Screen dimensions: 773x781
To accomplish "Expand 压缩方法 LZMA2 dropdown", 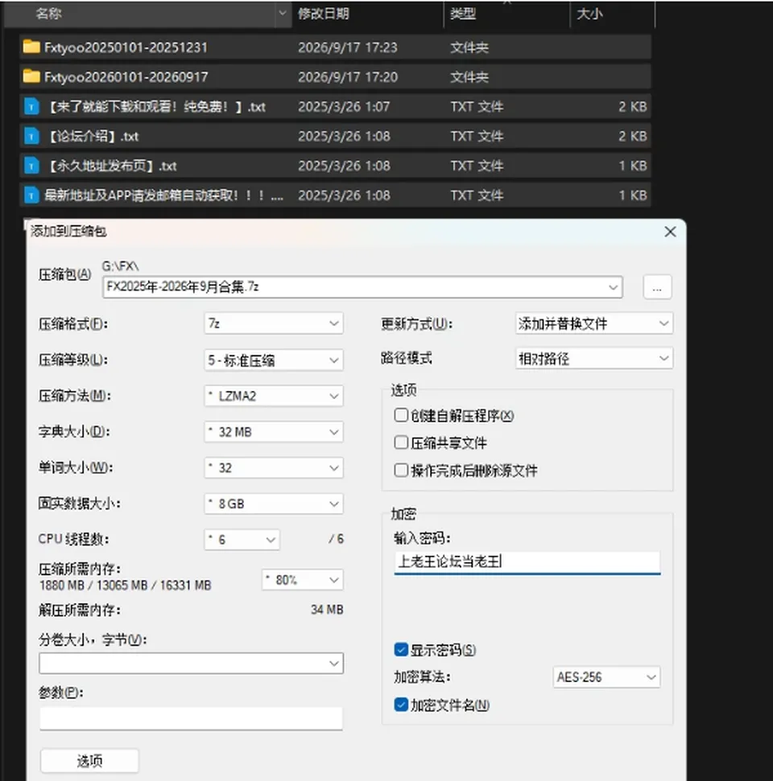I will point(274,396).
